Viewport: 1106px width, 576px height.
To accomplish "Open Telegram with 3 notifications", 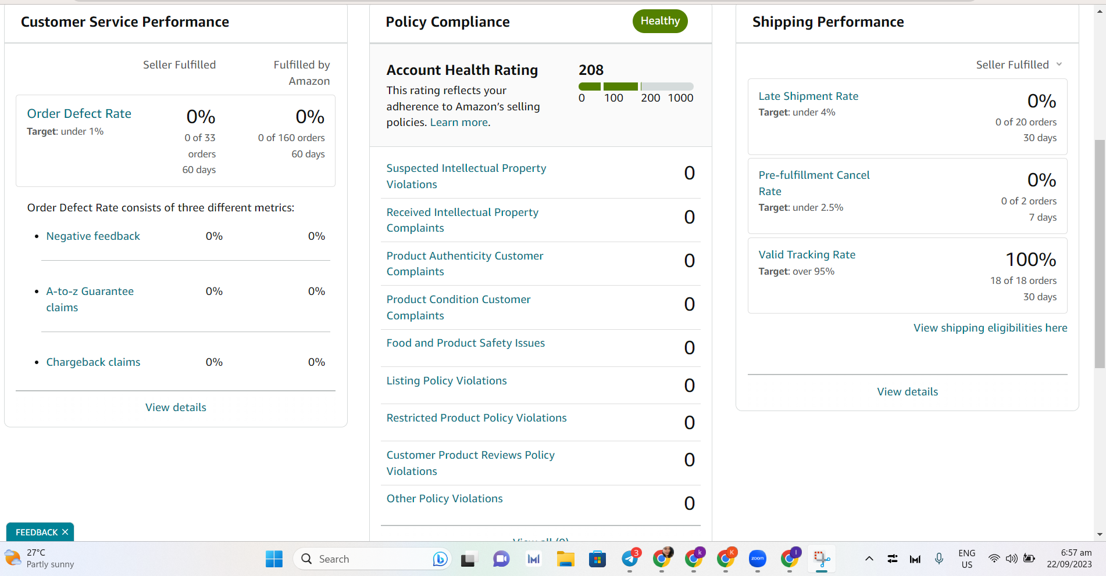I will click(x=630, y=558).
